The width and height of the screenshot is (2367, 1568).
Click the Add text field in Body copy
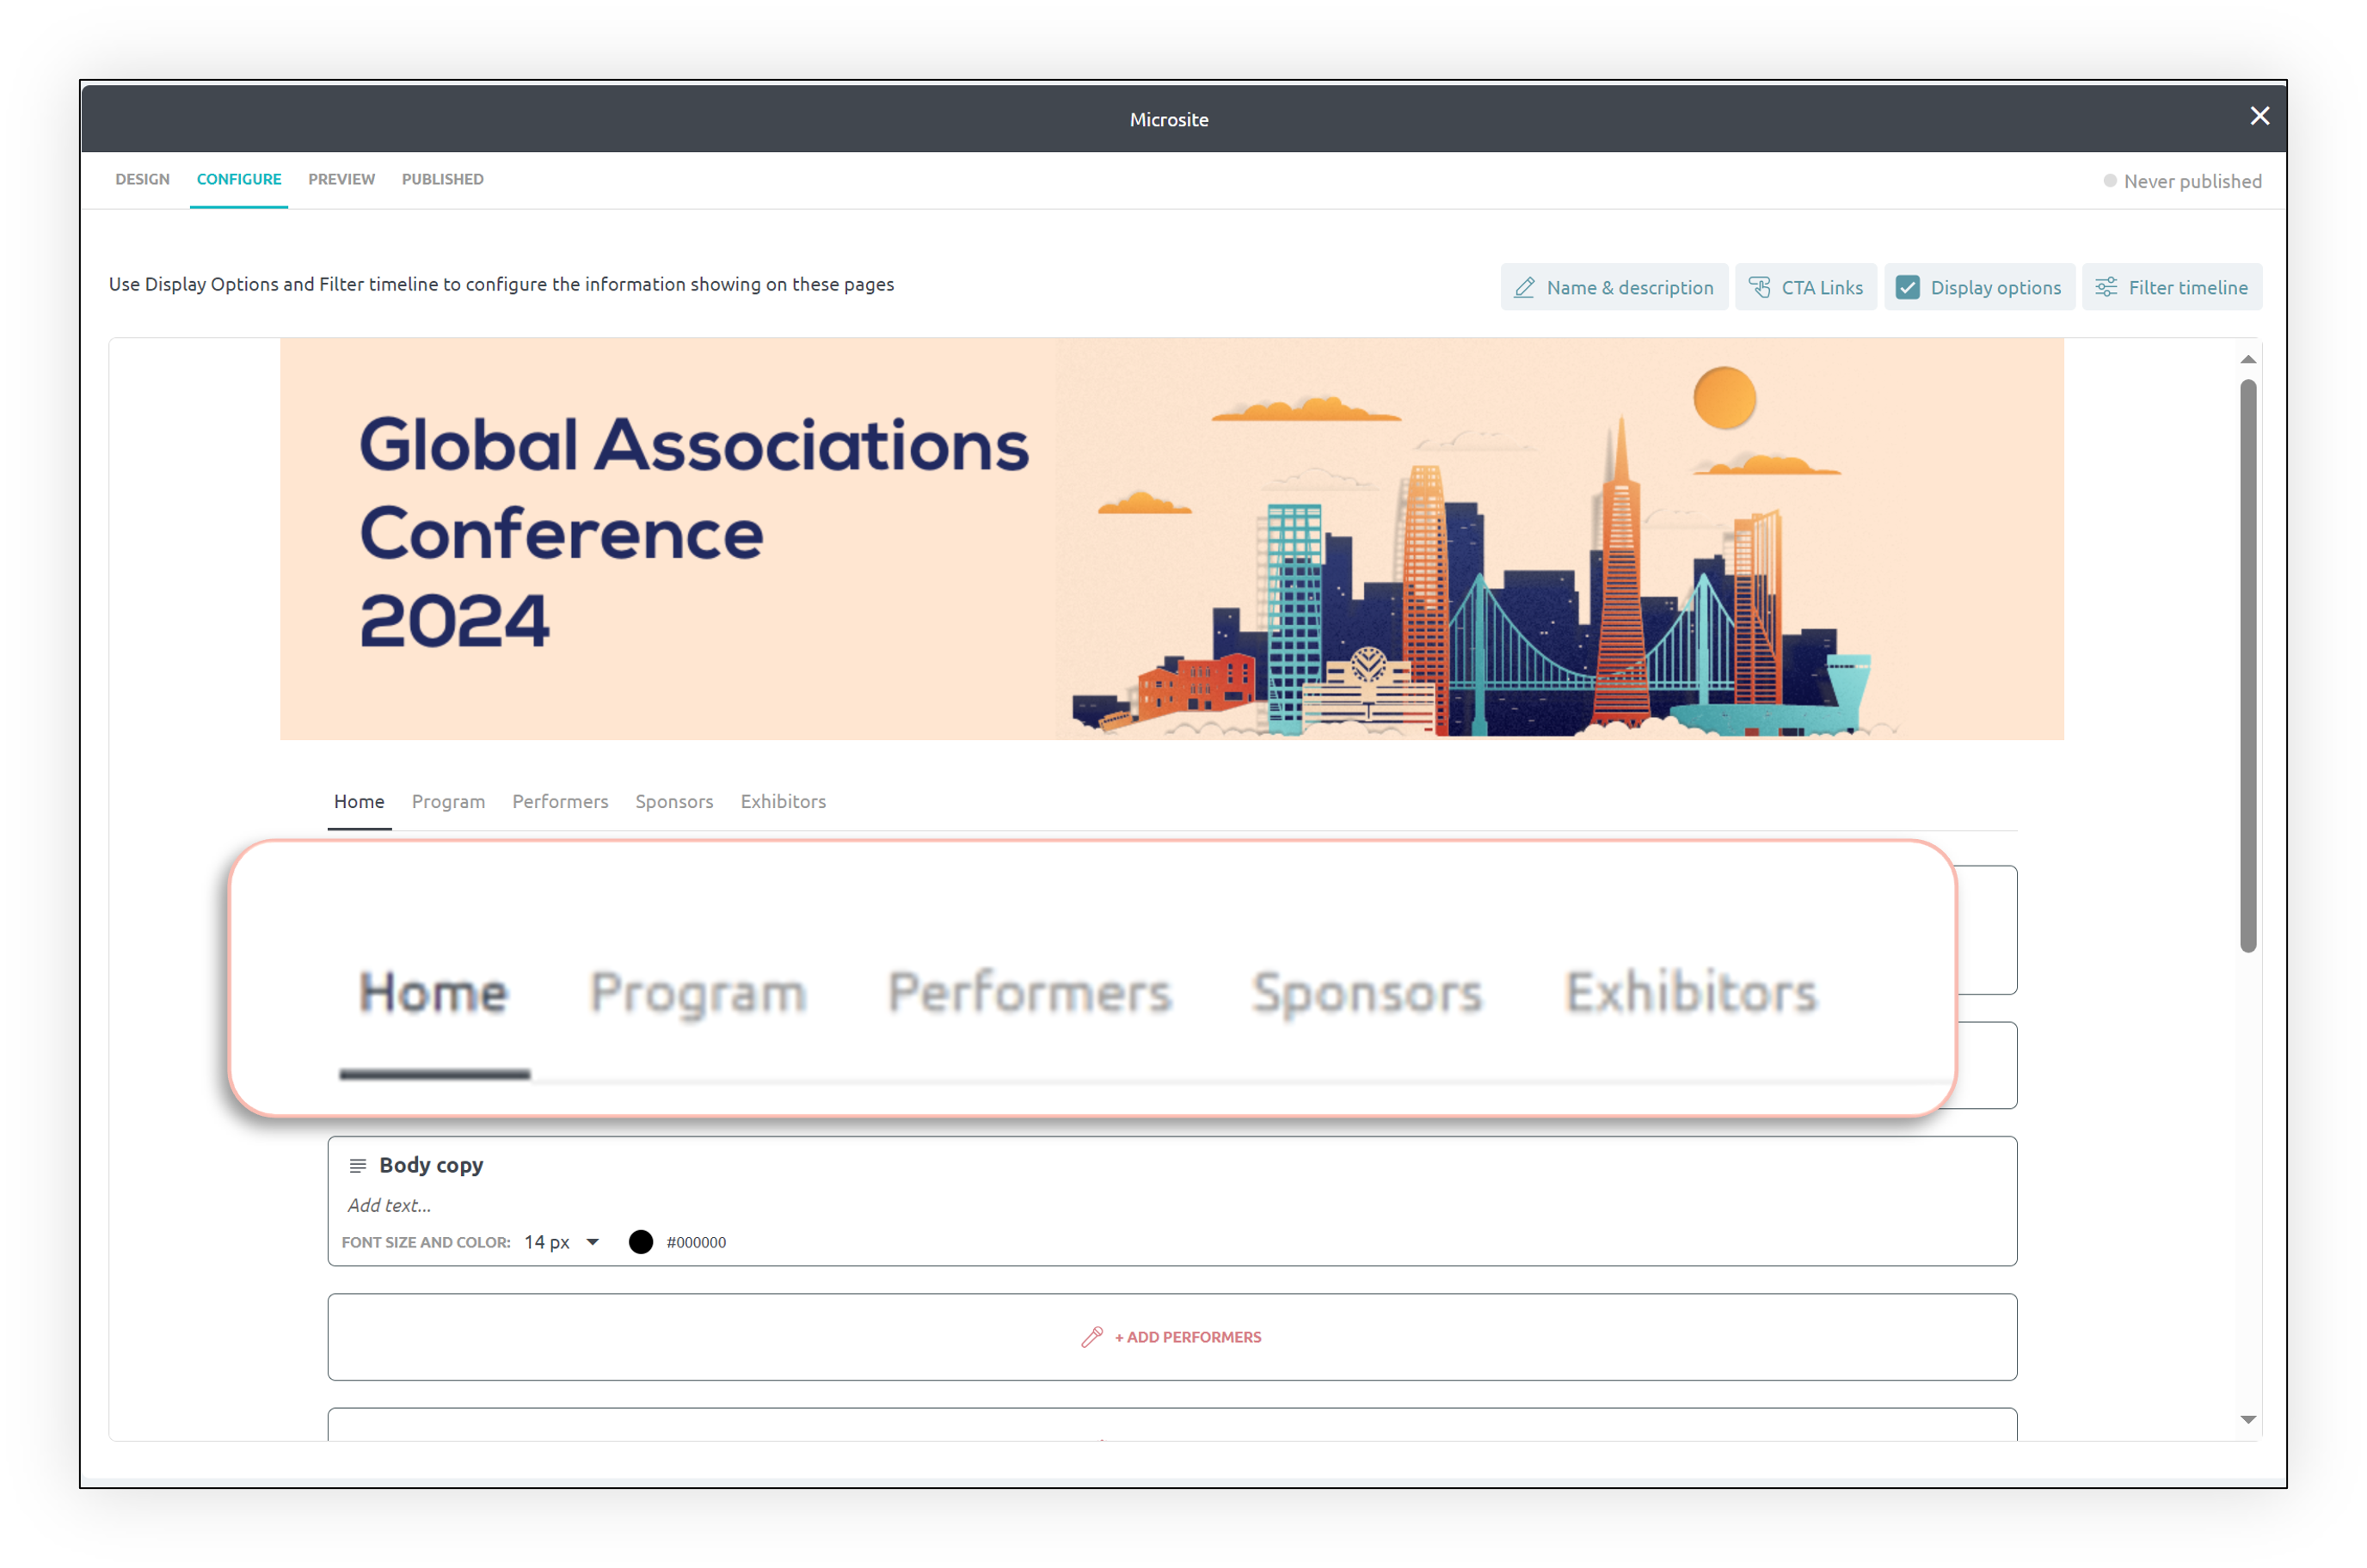pyautogui.click(x=390, y=1205)
